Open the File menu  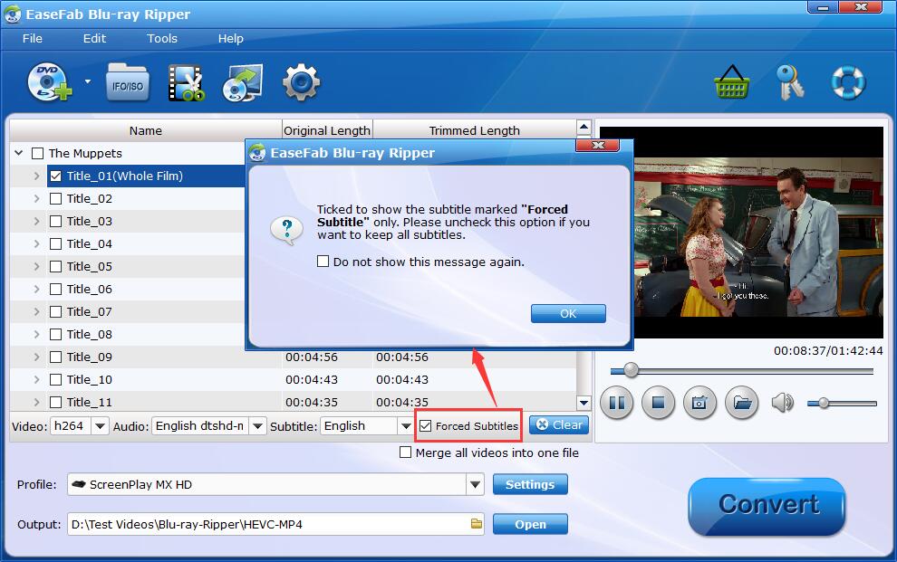click(32, 38)
